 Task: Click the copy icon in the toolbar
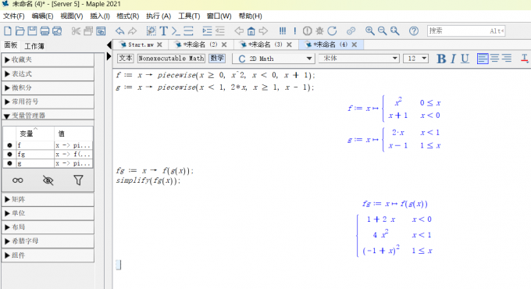pyautogui.click(x=88, y=31)
